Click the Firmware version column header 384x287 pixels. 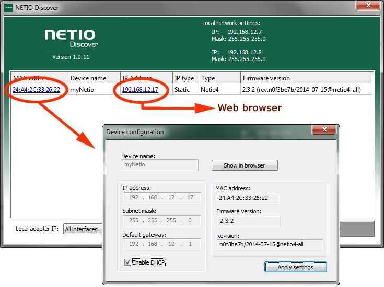coord(306,78)
